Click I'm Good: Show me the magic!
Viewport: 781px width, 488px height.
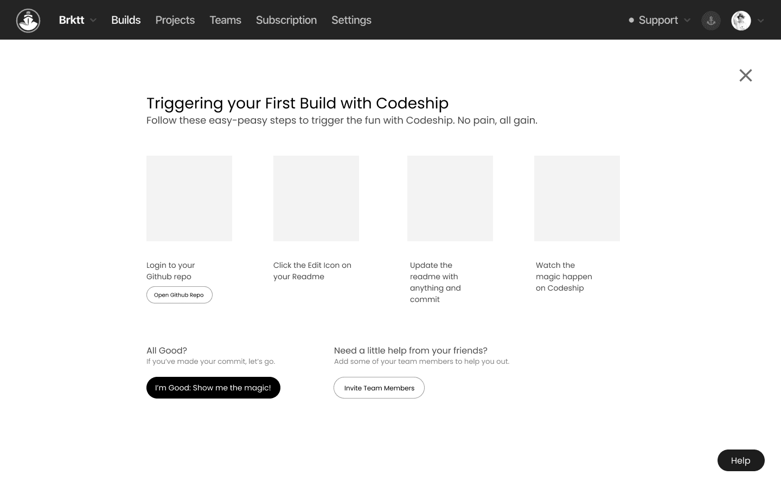point(213,388)
